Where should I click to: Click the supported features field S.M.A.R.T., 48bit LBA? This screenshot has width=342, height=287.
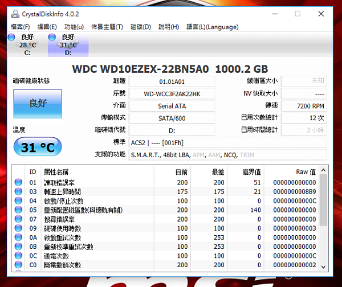[x=227, y=155]
